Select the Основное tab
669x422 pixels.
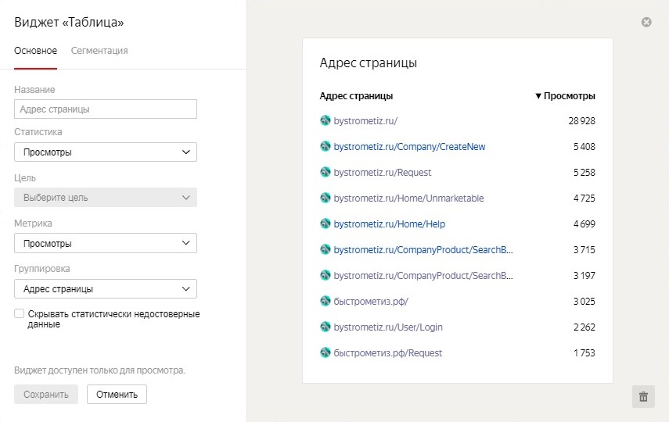(35, 51)
